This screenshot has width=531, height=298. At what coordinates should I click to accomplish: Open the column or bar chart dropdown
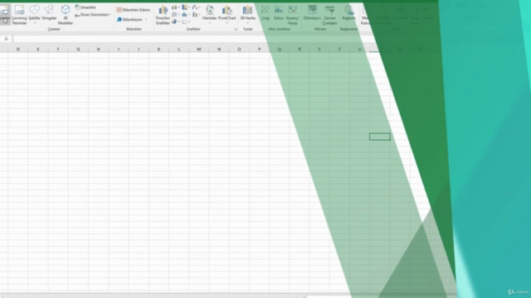tap(175, 7)
